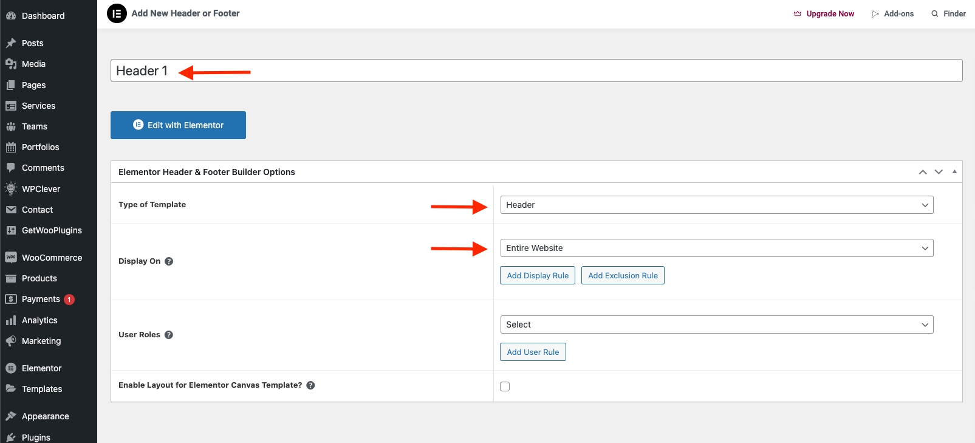
Task: Move options panel up with arrow
Action: 923,172
